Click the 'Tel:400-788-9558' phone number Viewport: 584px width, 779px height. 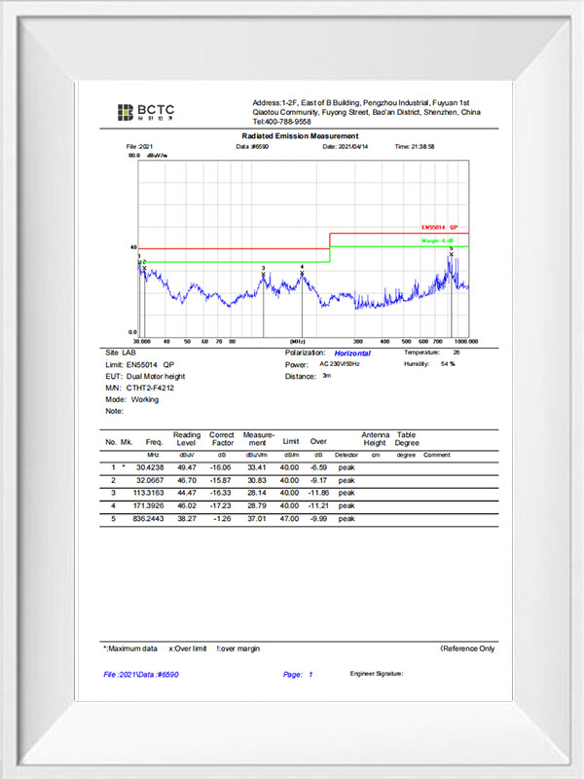tap(281, 122)
